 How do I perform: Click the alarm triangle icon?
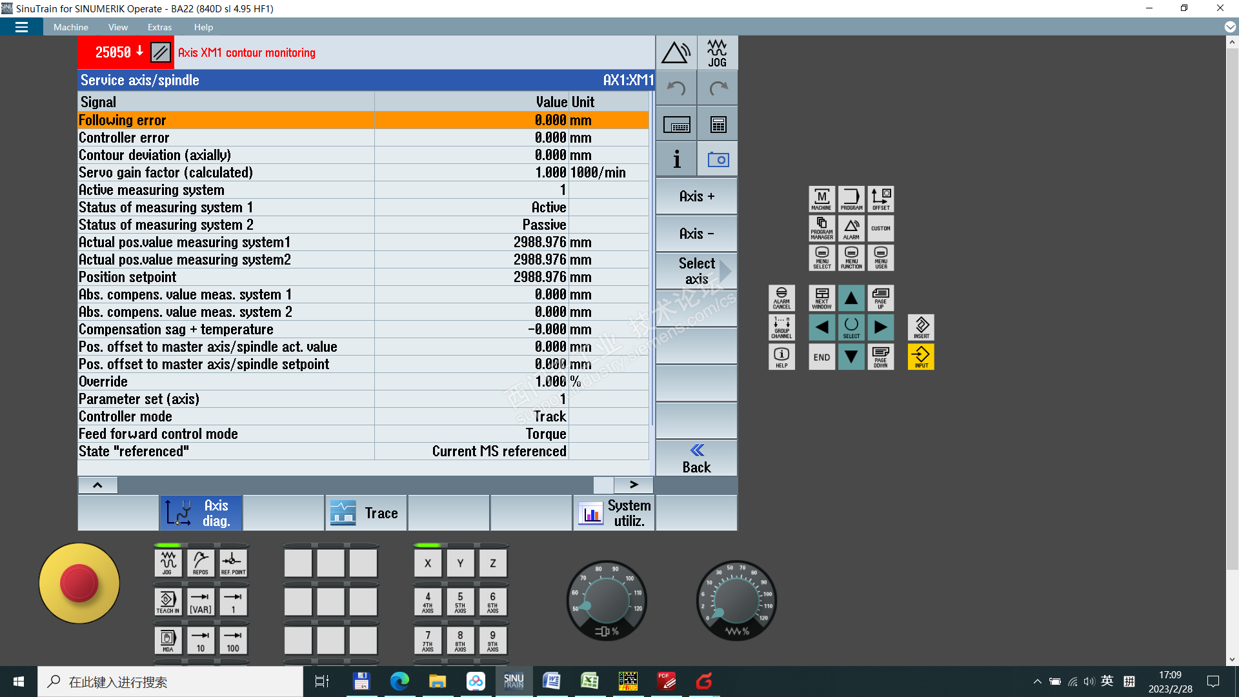coord(676,53)
